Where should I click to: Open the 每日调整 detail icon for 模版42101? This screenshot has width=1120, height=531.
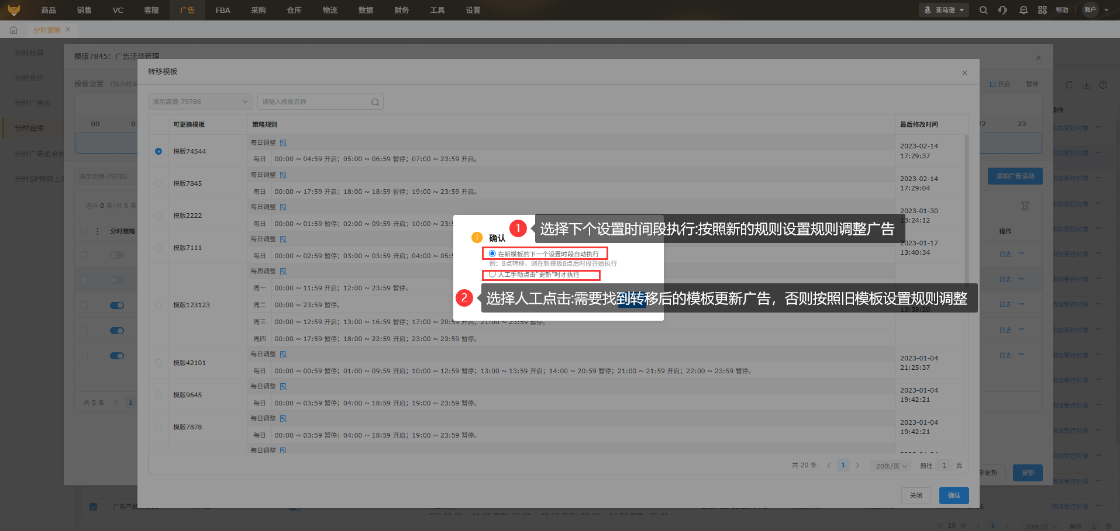coord(283,354)
